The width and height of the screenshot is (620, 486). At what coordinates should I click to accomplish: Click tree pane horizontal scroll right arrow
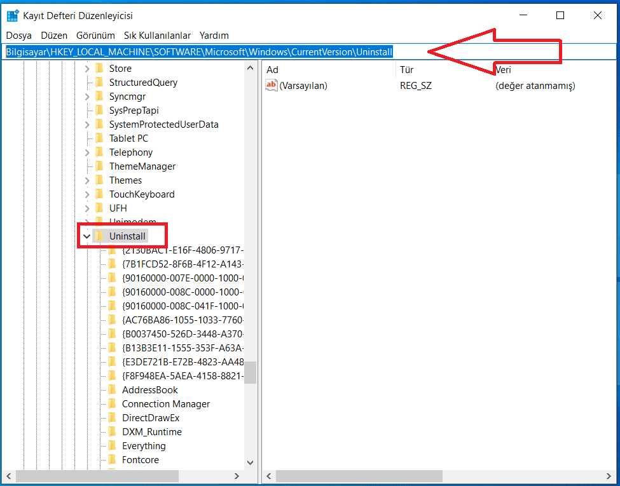(x=237, y=476)
